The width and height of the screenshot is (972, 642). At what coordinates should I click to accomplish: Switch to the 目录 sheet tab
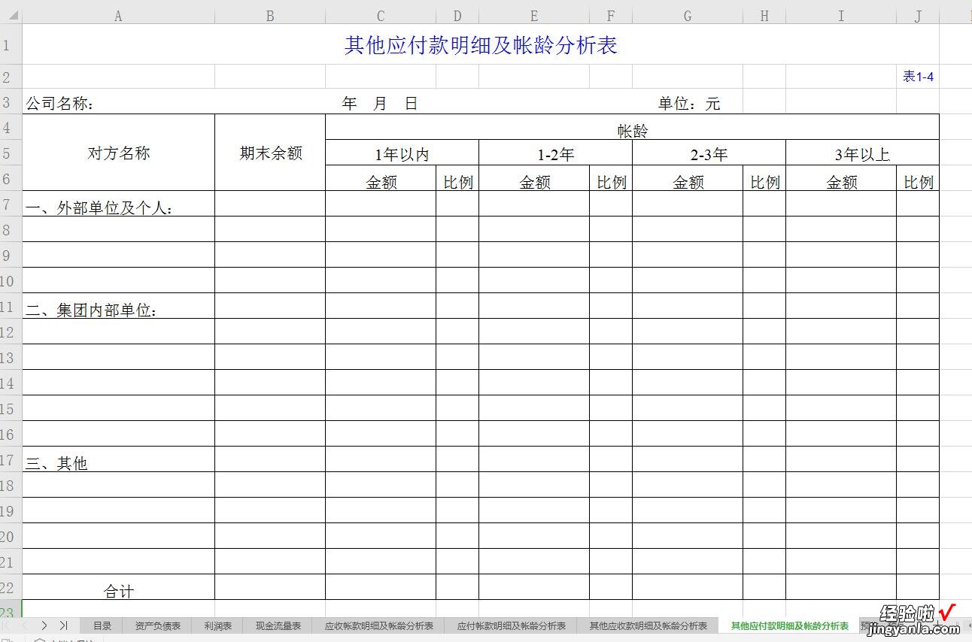pyautogui.click(x=102, y=625)
